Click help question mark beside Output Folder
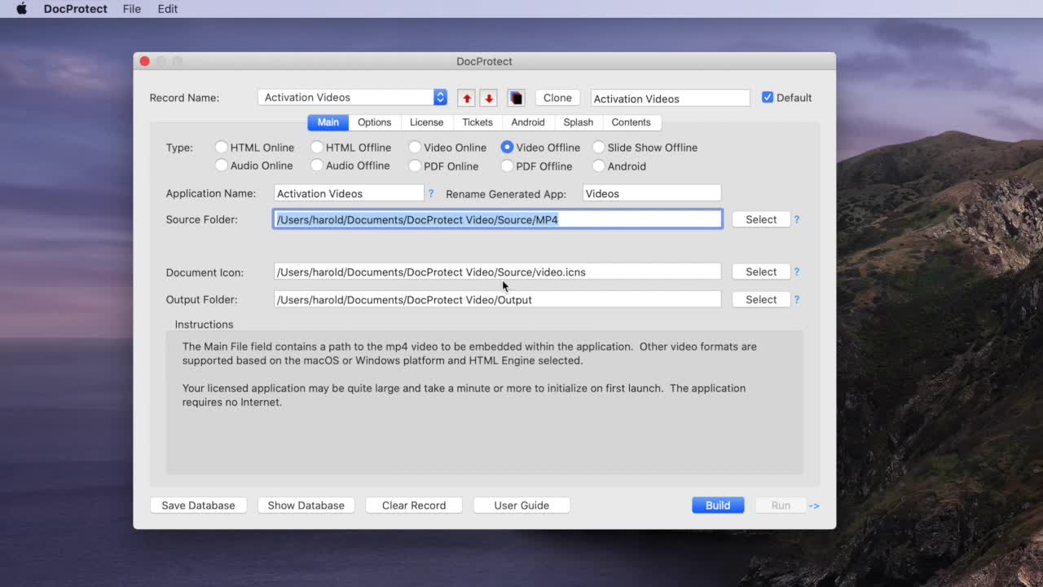This screenshot has height=587, width=1043. click(797, 300)
